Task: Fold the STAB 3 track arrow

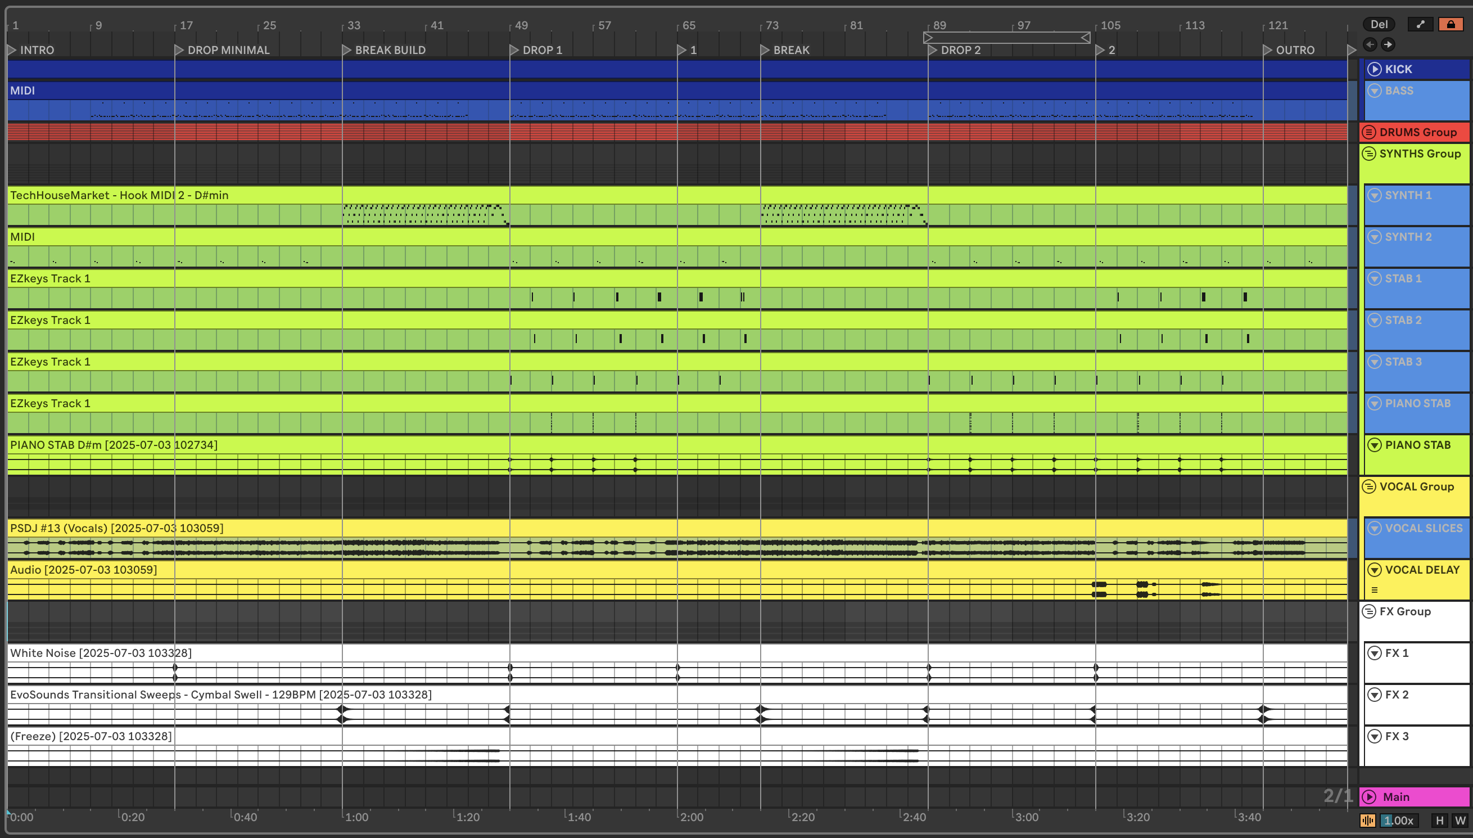Action: pos(1374,362)
